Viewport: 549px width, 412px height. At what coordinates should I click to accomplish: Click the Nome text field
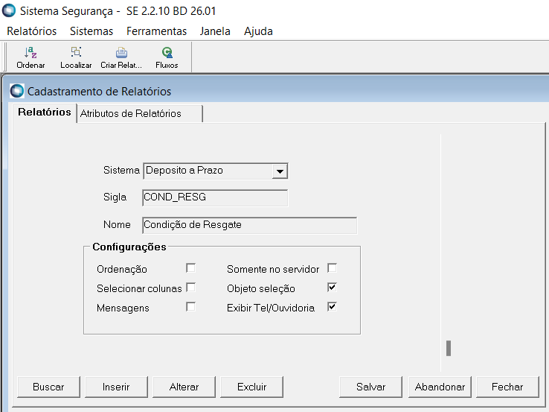click(249, 225)
